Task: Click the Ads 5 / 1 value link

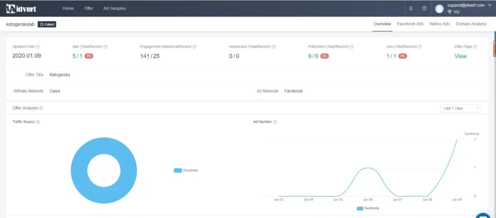Action: 77,56
